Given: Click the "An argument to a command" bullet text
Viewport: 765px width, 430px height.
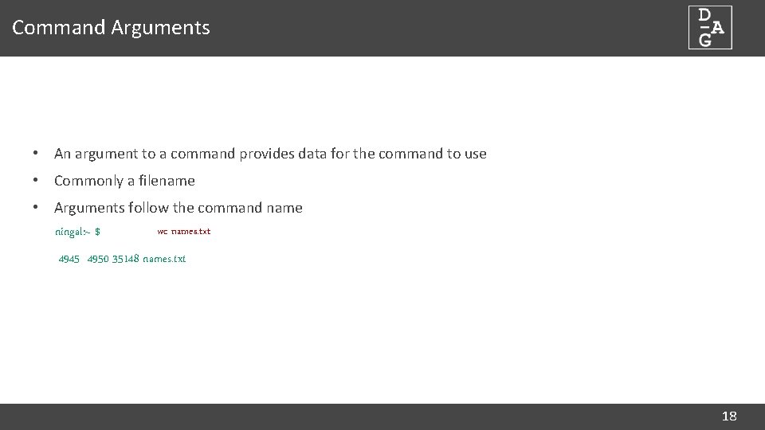Looking at the screenshot, I should pos(270,154).
